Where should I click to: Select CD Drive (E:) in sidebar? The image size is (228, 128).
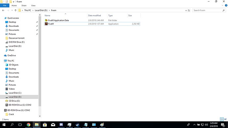14,101
